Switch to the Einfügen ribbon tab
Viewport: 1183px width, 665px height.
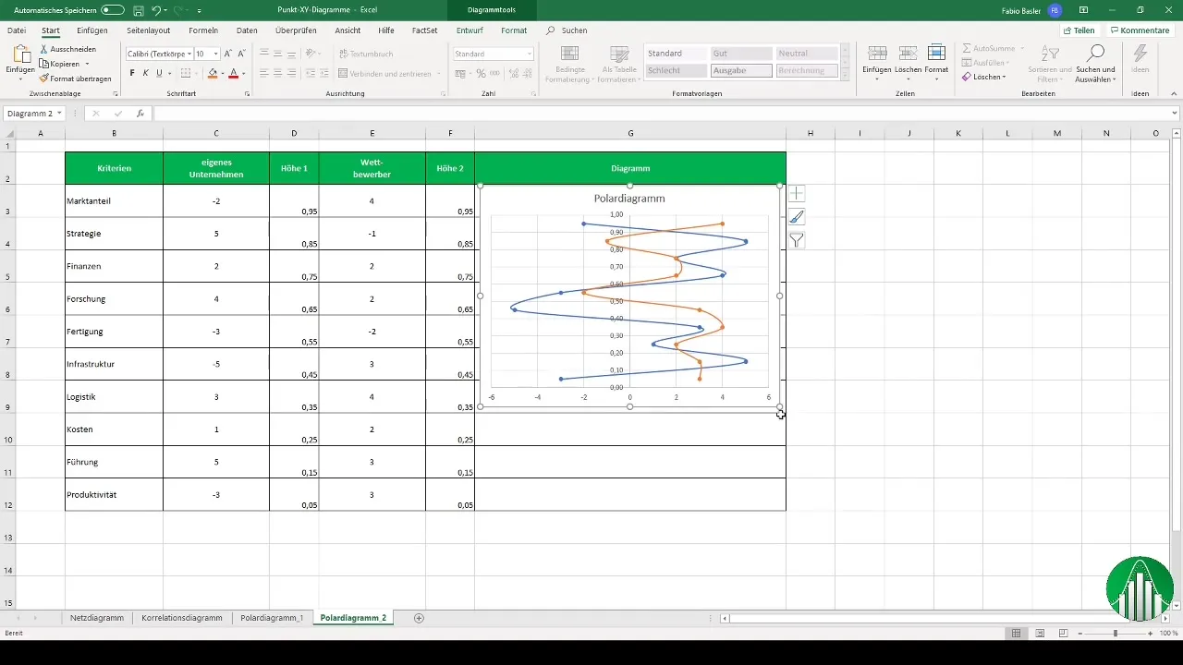[x=92, y=30]
